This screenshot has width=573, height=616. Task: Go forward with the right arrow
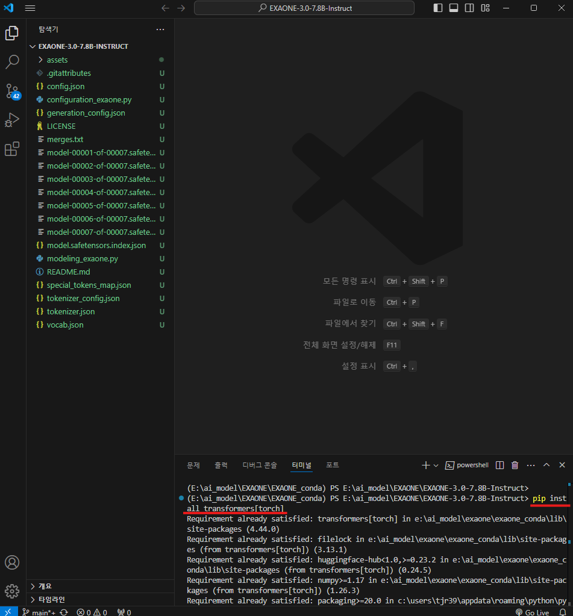181,8
